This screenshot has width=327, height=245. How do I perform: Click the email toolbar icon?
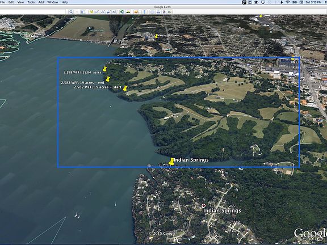pos(152,12)
